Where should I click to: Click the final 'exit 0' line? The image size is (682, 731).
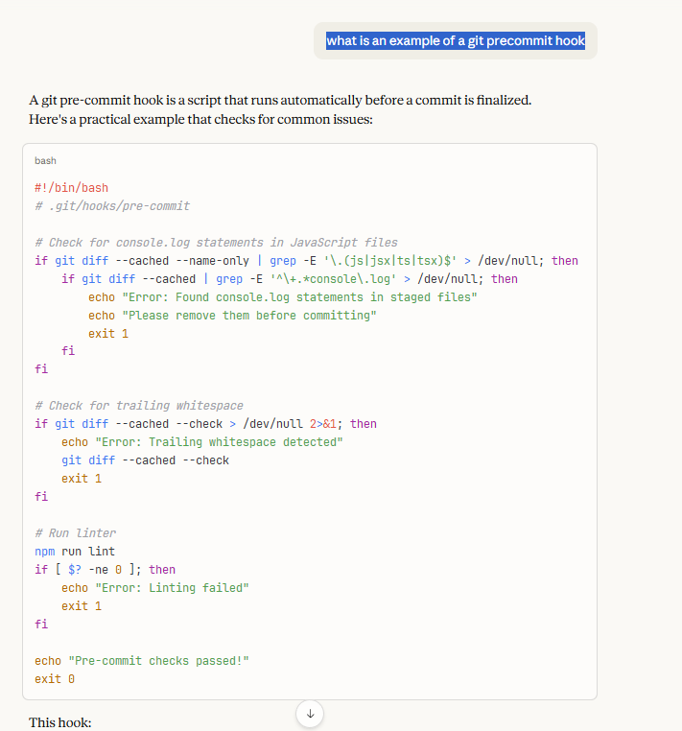coord(55,679)
